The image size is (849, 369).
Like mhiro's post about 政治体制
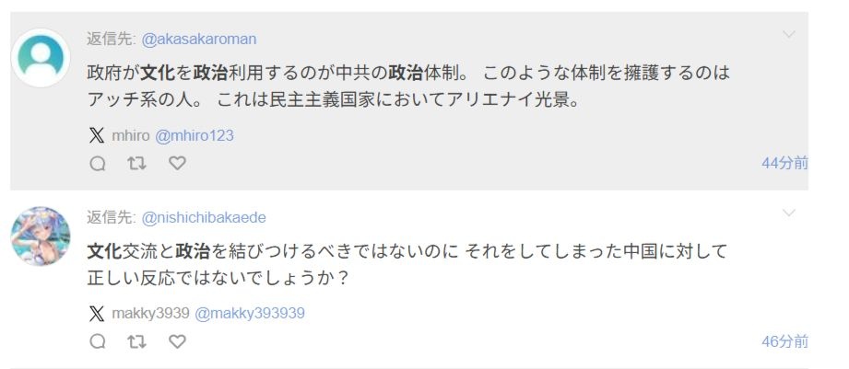coord(178,164)
